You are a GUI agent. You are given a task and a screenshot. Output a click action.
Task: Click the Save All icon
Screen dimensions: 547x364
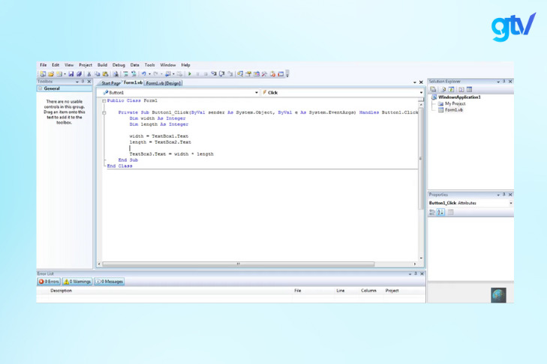80,74
